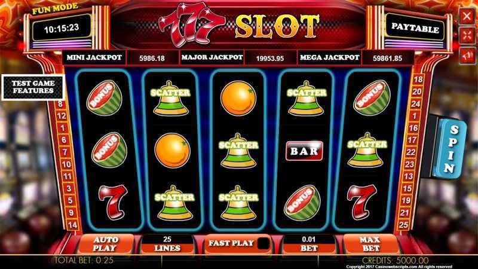Screen dimensions: 478x269
Task: Toggle the Fast Play checkbox
Action: click(263, 243)
